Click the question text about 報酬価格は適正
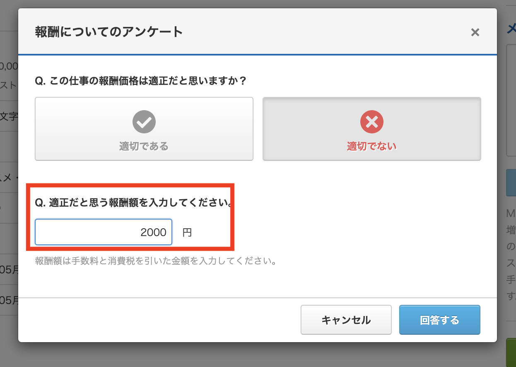This screenshot has height=367, width=516. click(x=141, y=80)
